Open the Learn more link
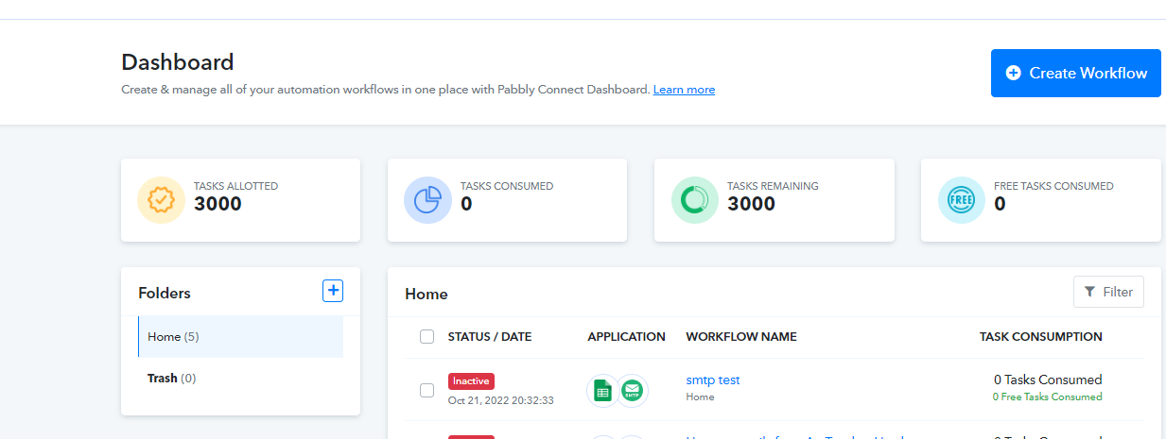Screen dimensions: 1166x439 (684, 90)
